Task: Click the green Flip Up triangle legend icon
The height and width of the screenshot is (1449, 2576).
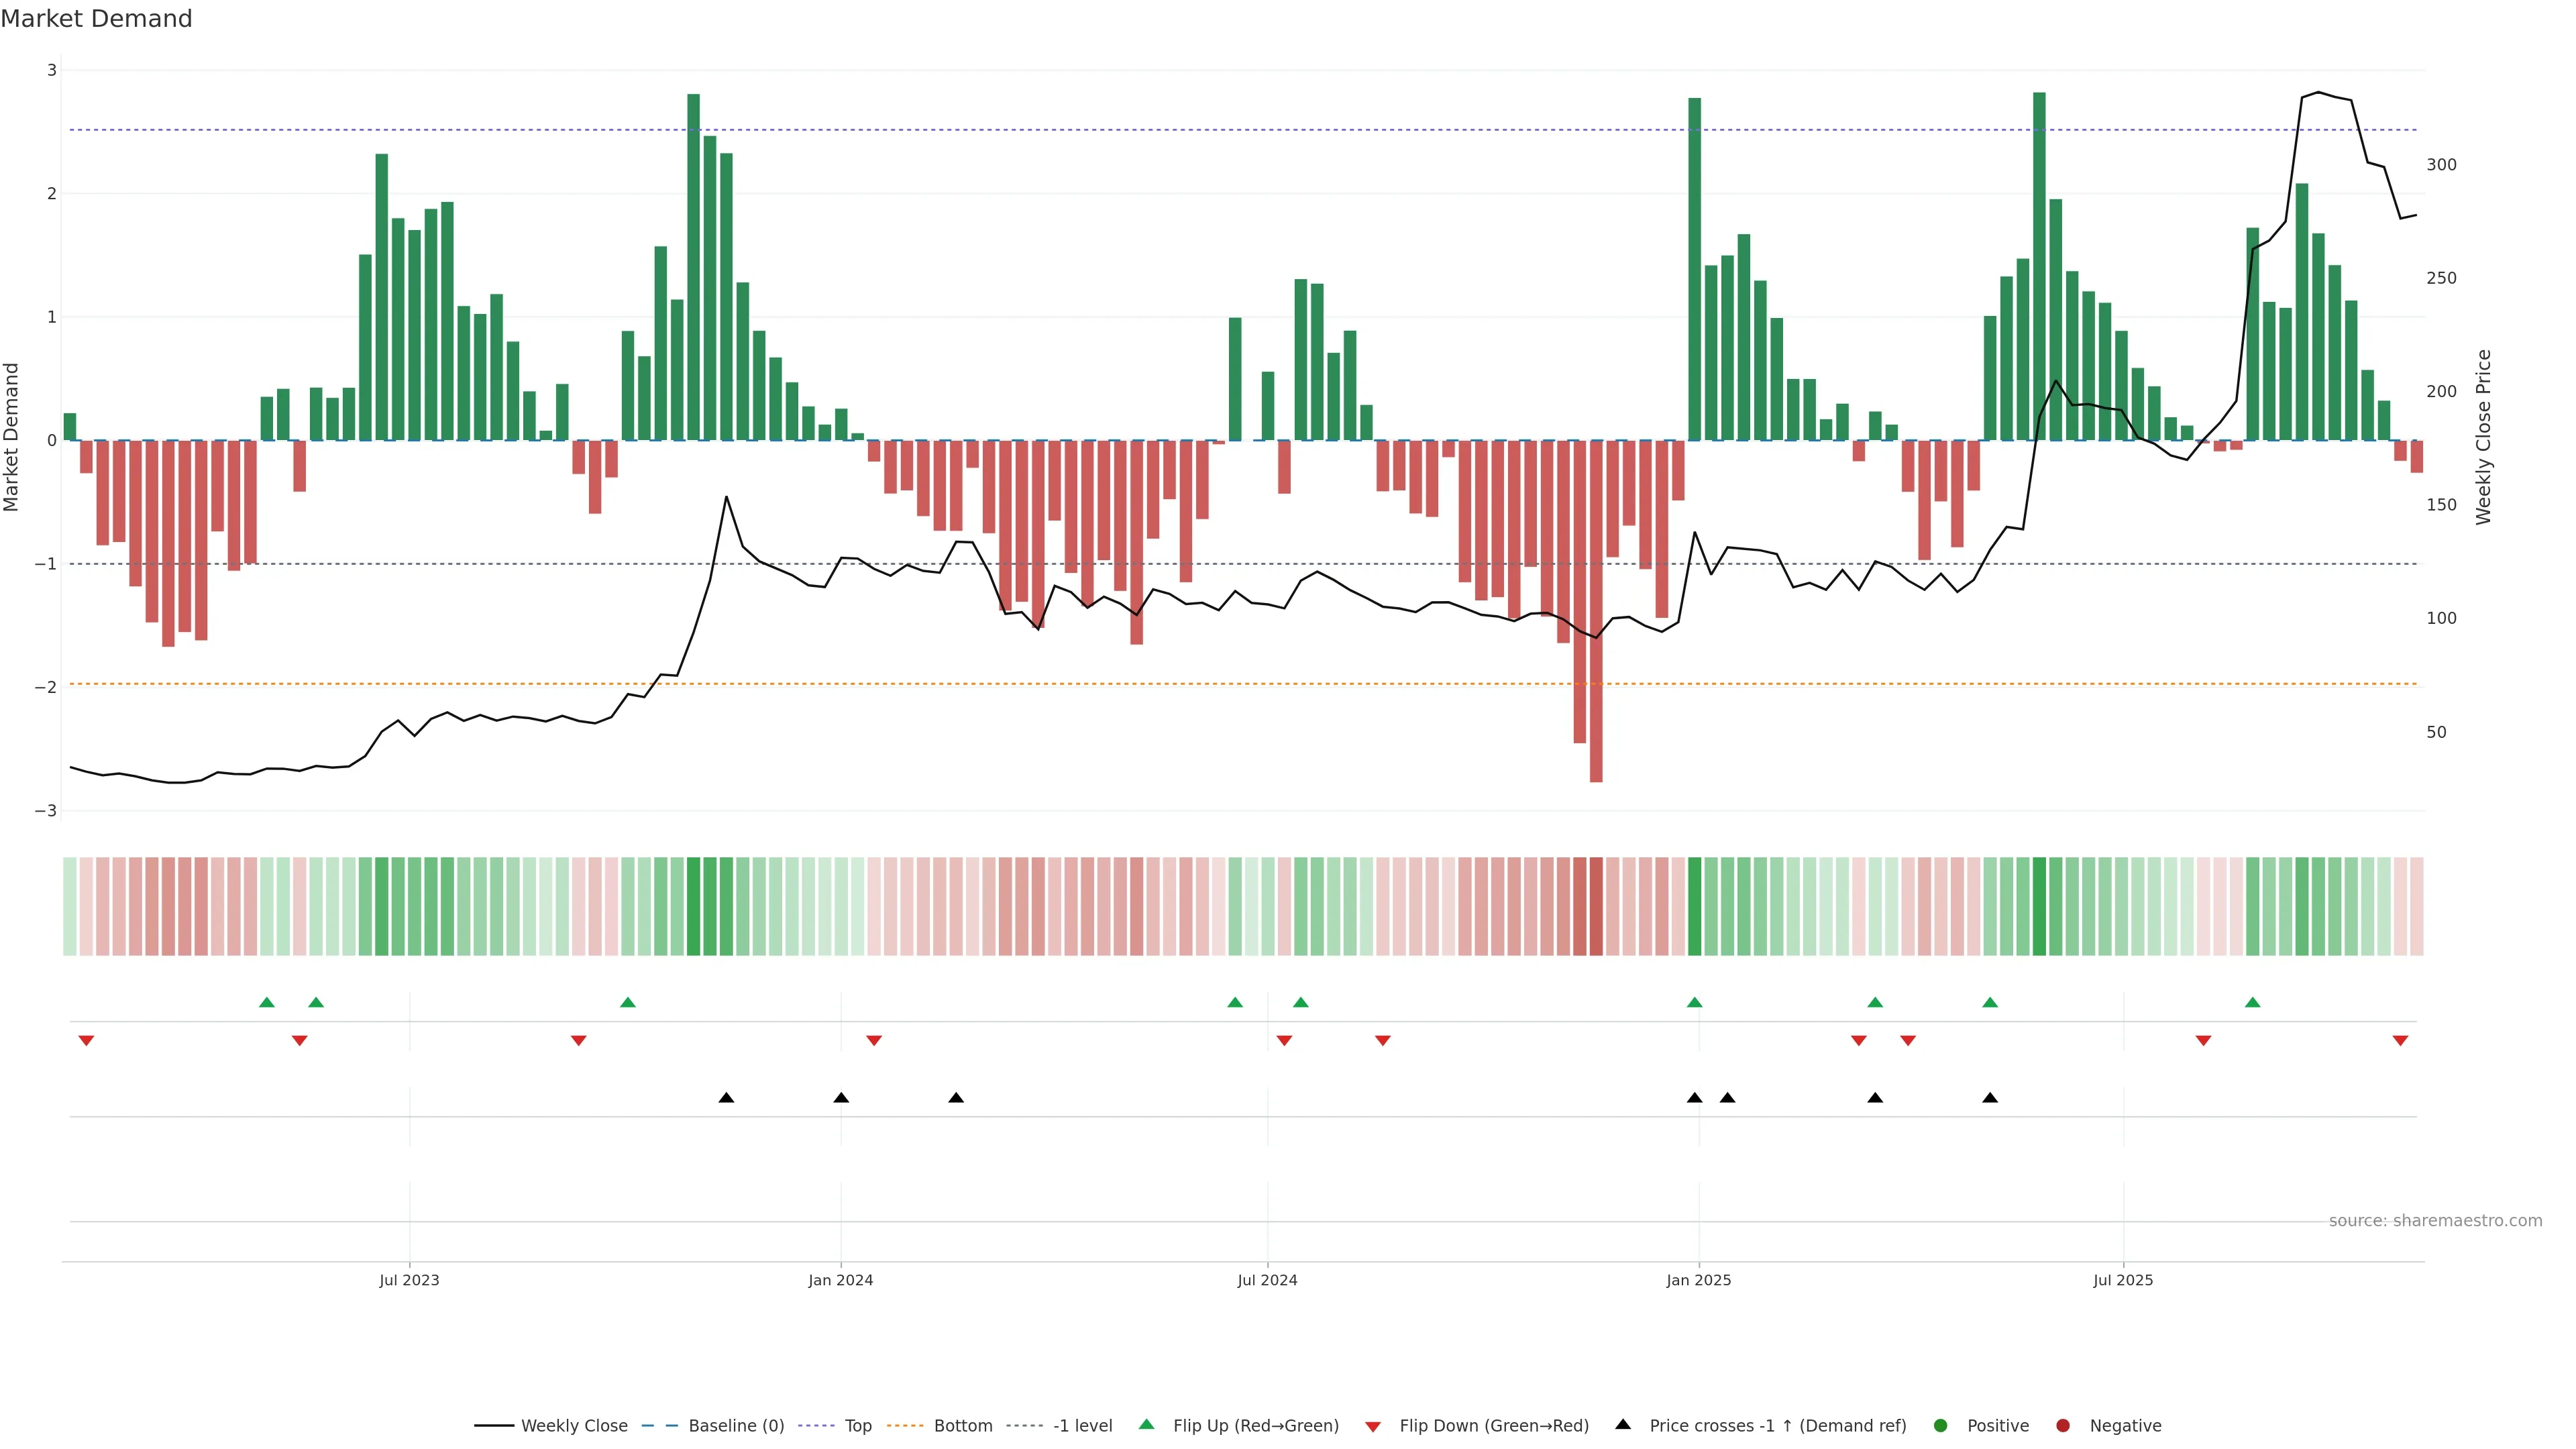Action: point(1147,1425)
